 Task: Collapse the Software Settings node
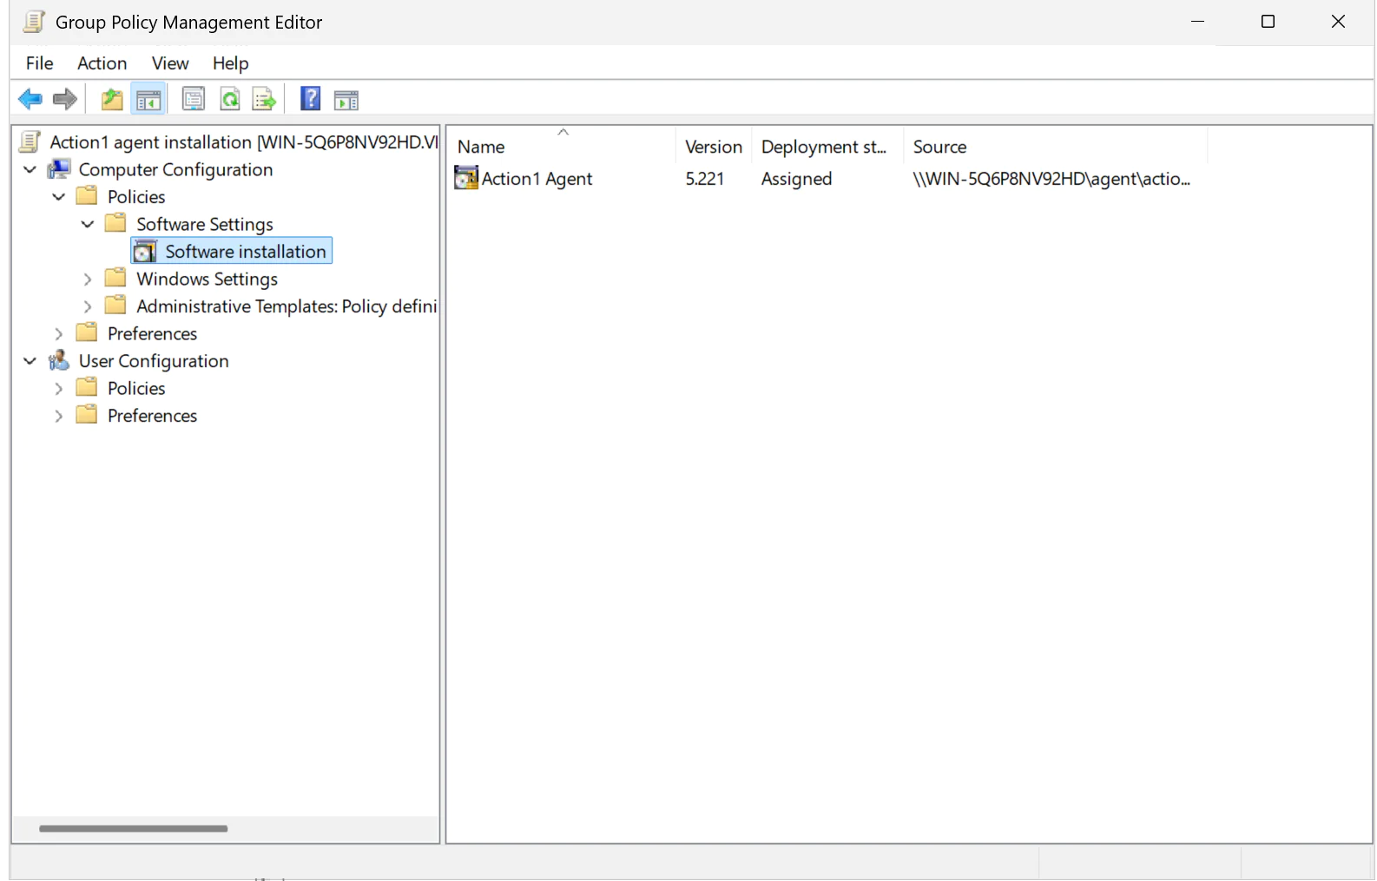[88, 224]
